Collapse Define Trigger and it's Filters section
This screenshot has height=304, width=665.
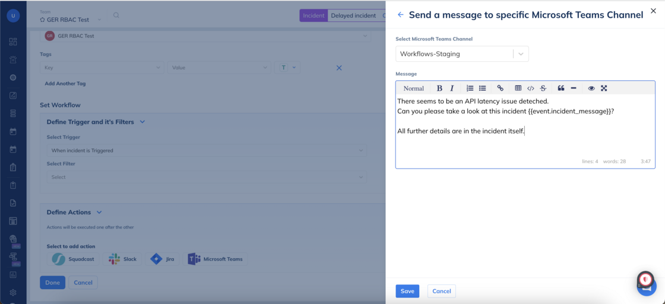(x=142, y=122)
